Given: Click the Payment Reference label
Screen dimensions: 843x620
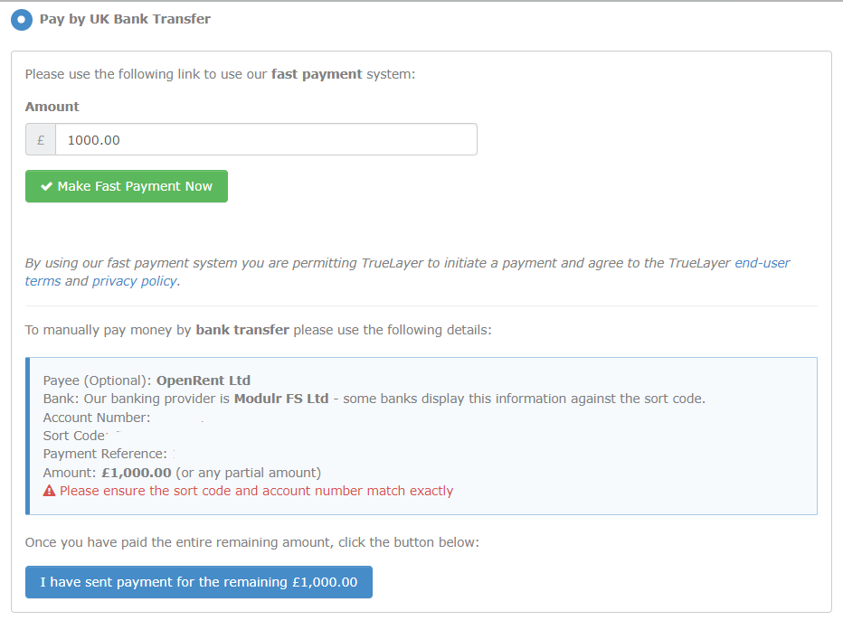Looking at the screenshot, I should [x=105, y=454].
